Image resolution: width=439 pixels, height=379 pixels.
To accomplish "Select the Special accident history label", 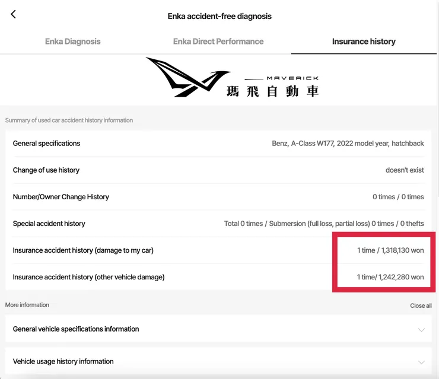I will 49,224.
